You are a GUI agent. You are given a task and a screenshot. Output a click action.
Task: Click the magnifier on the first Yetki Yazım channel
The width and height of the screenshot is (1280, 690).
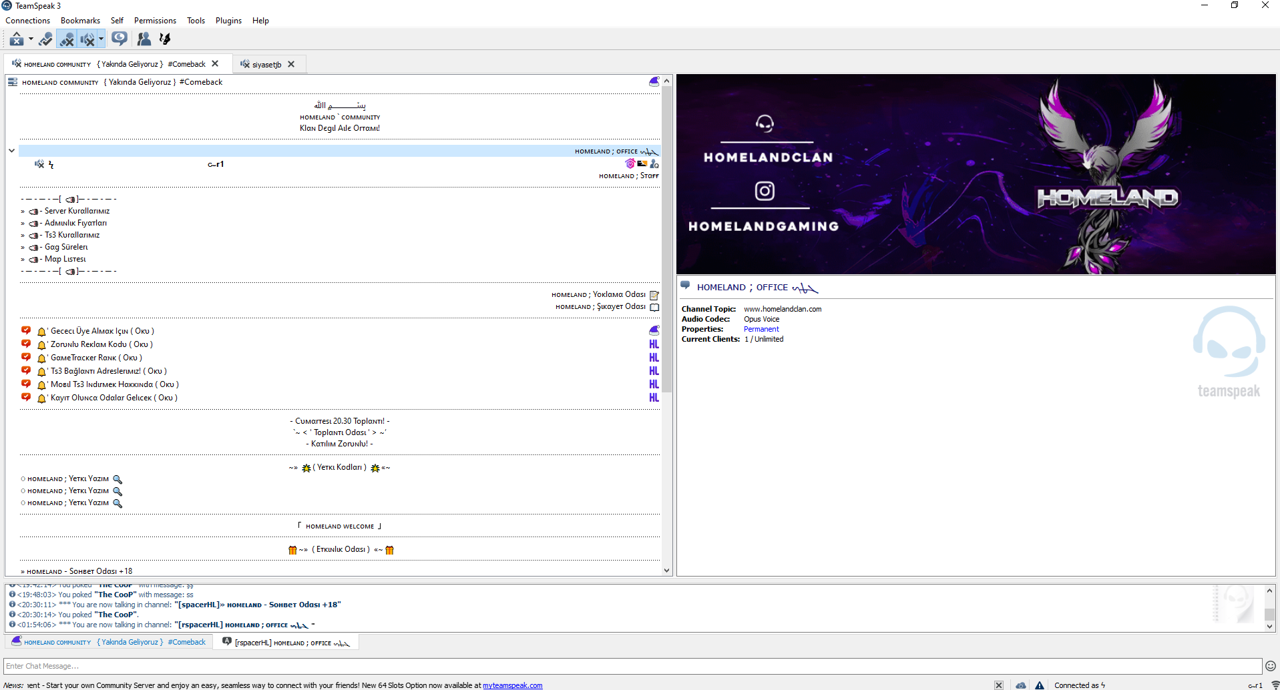tap(118, 479)
